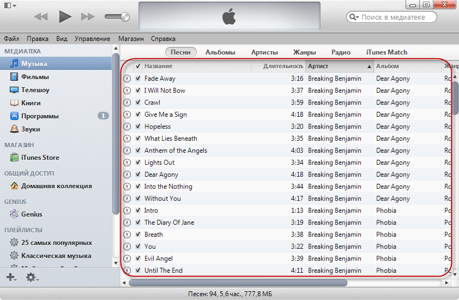Open the search magnifier options dropdown
Viewport: 459px width, 300px height.
[x=354, y=17]
